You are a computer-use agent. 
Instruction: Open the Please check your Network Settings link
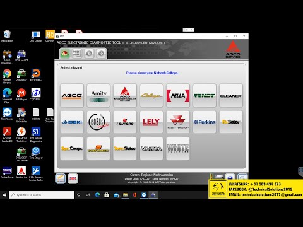coord(152,73)
